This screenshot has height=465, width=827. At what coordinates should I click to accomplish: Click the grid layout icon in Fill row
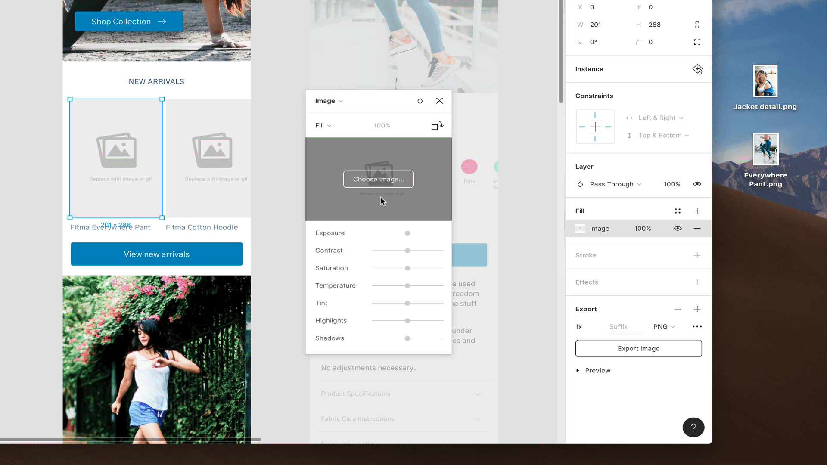tap(677, 211)
